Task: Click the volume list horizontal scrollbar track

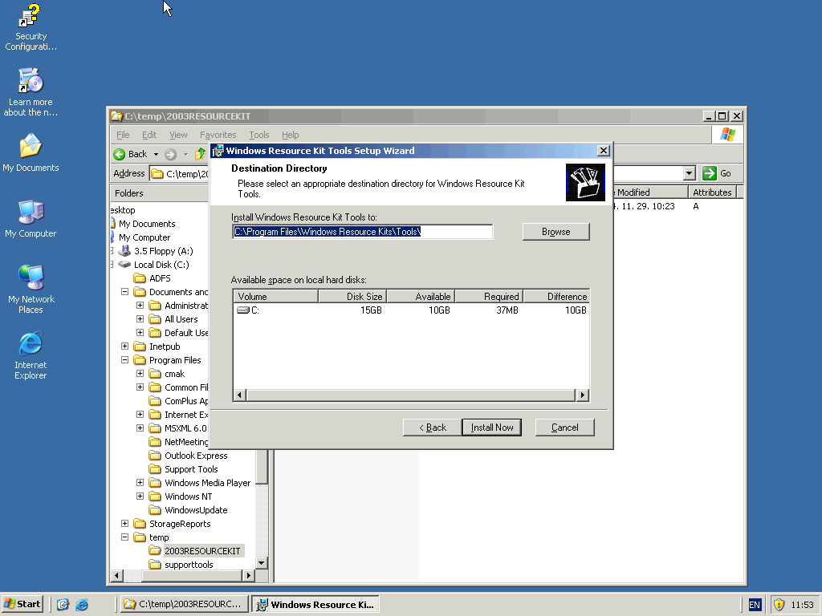Action: (410, 395)
